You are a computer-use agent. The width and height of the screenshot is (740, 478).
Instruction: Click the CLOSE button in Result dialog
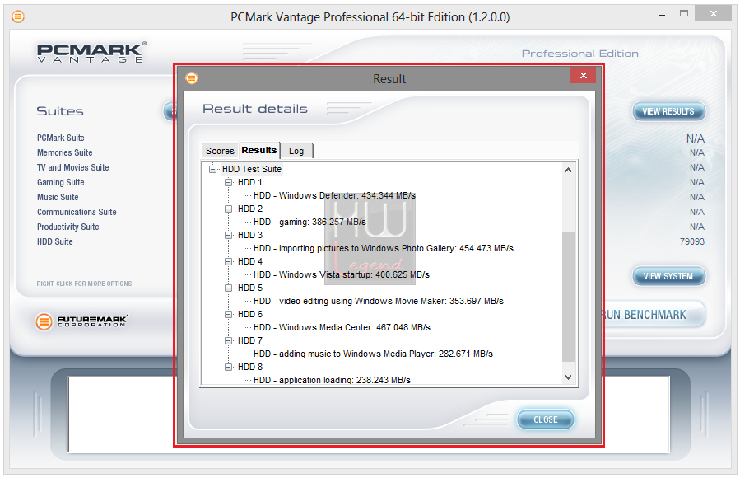[x=546, y=419]
